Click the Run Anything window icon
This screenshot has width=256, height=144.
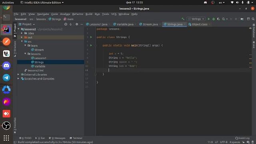click(x=248, y=19)
